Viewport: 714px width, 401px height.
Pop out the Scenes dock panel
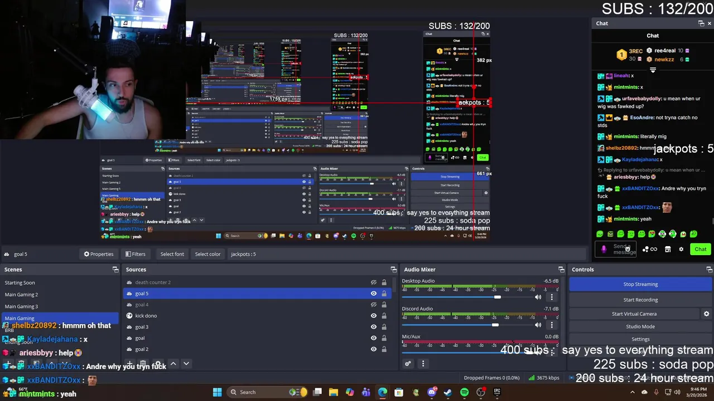click(115, 270)
